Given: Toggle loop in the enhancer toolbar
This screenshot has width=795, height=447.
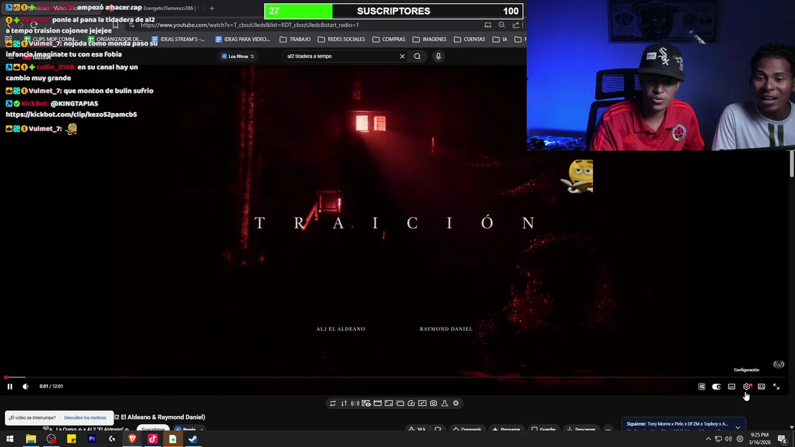Looking at the screenshot, I should (x=333, y=404).
